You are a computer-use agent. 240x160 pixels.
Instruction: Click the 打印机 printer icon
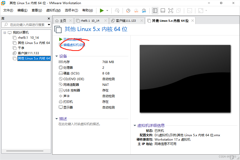61,102
